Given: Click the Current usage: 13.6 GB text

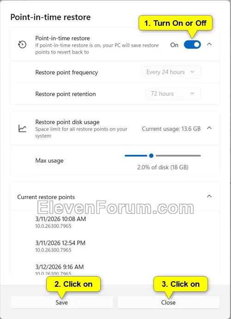Looking at the screenshot, I should pyautogui.click(x=171, y=129).
